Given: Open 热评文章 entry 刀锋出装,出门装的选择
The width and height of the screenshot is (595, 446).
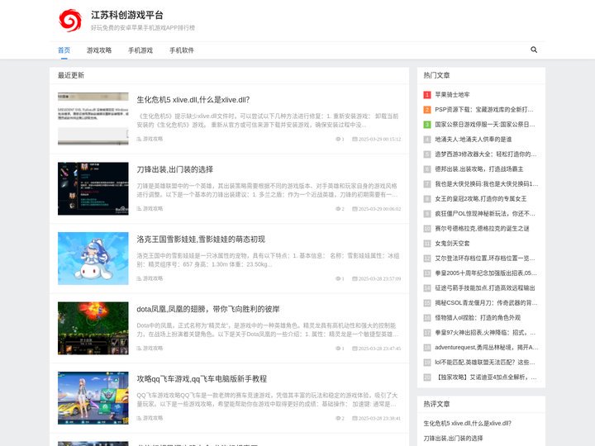Looking at the screenshot, I should coord(453,438).
